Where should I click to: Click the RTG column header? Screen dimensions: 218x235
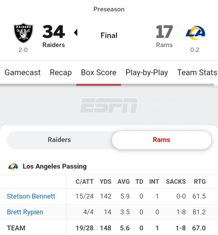point(200,182)
